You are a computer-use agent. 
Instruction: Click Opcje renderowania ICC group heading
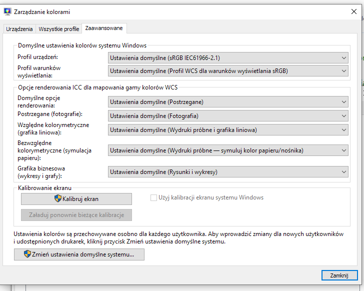pos(97,87)
